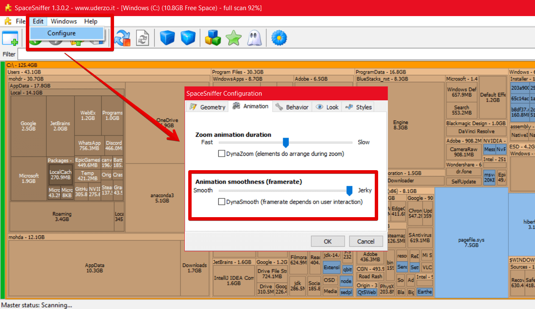Open the Behavior tab

pyautogui.click(x=292, y=107)
